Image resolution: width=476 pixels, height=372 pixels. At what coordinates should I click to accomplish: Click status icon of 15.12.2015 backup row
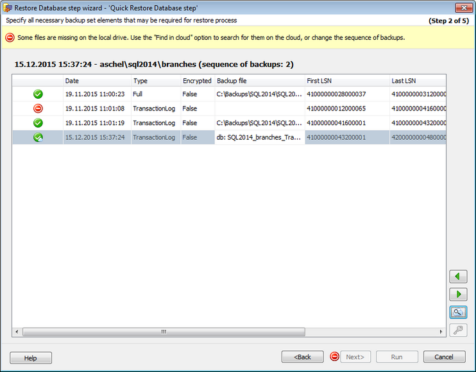[38, 137]
